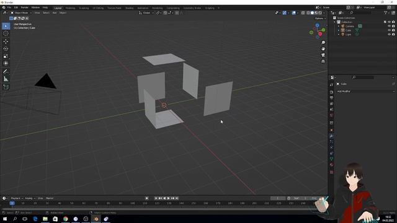This screenshot has height=223, width=397.
Task: Click the pan view hand icon
Action: (x=323, y=49)
